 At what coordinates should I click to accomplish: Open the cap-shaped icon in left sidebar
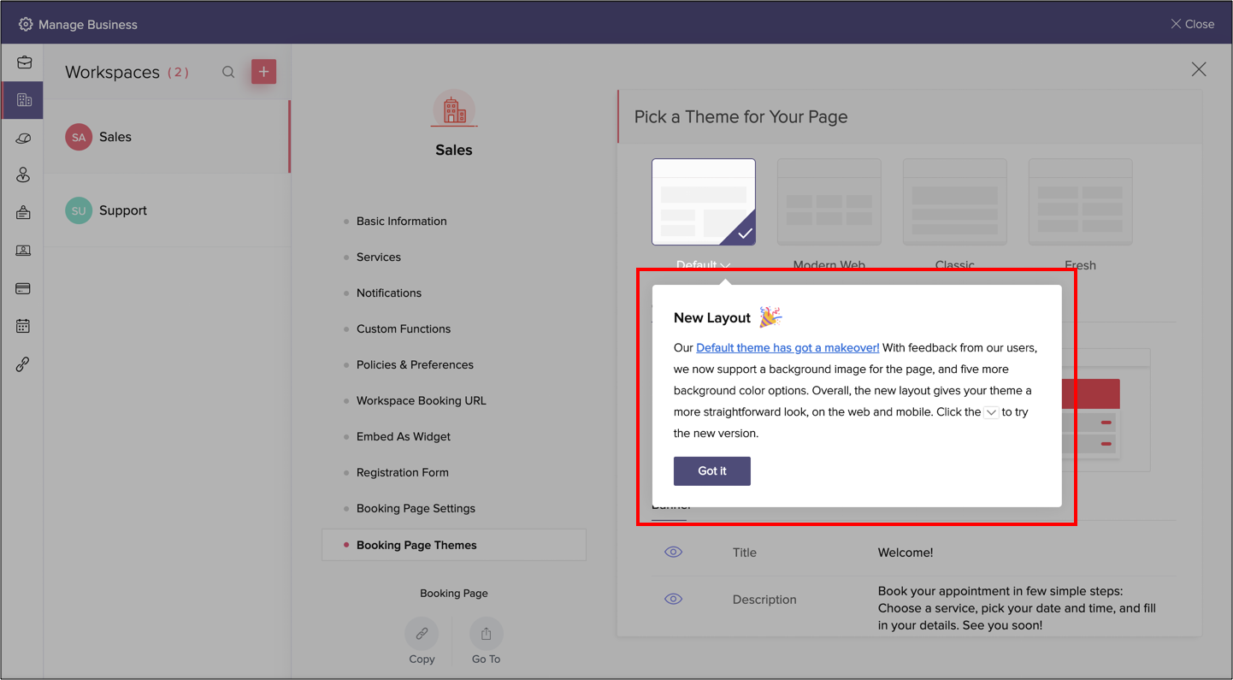[23, 138]
